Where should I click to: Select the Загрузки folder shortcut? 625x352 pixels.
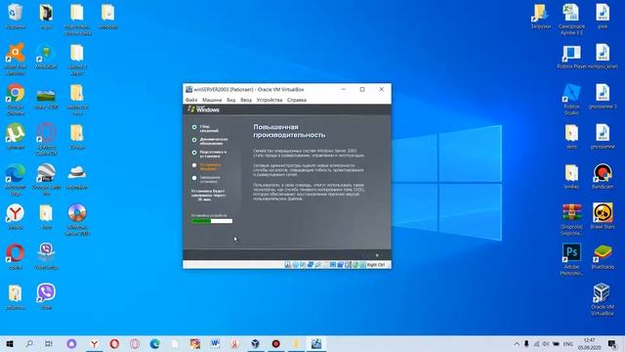(540, 17)
